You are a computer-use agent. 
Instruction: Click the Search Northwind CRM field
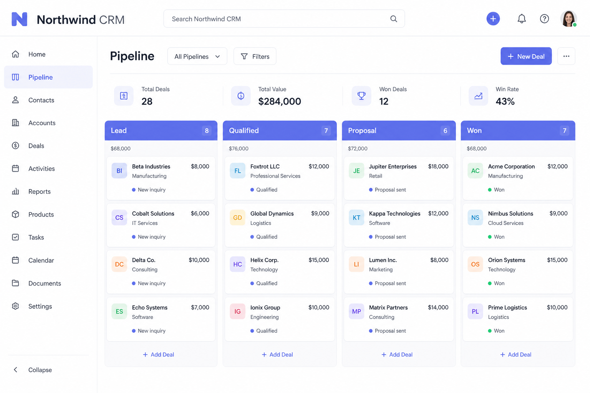point(284,19)
